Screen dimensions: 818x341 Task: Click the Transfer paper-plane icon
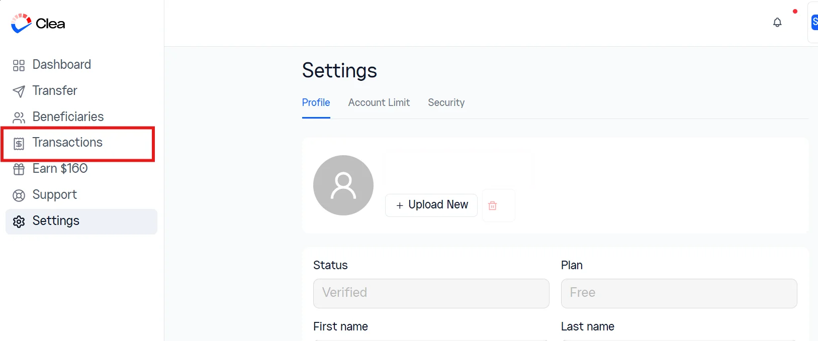[19, 91]
